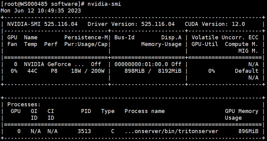Image resolution: width=267 pixels, height=141 pixels.
Task: Click the Persistence-M column header
Action: pyautogui.click(x=86, y=37)
